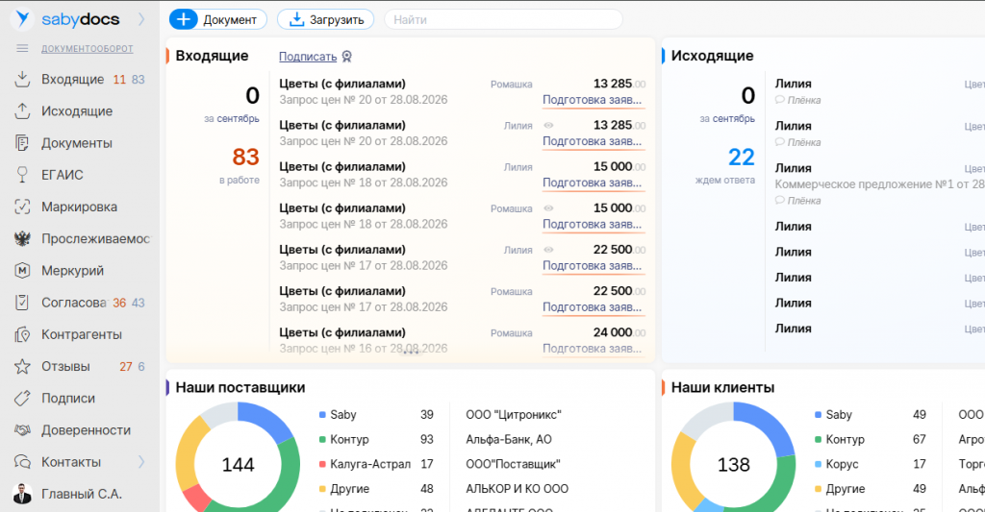Viewport: 985px width, 512px height.
Task: Open the Входящие panel heading
Action: point(212,56)
